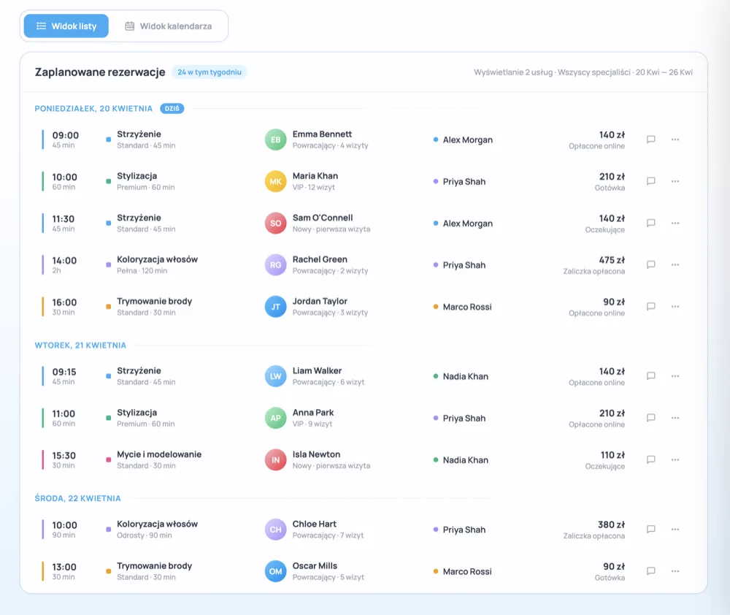Viewport: 730px width, 615px height.
Task: Click 'Zaplanowane rezerwacje' heading
Action: click(100, 72)
